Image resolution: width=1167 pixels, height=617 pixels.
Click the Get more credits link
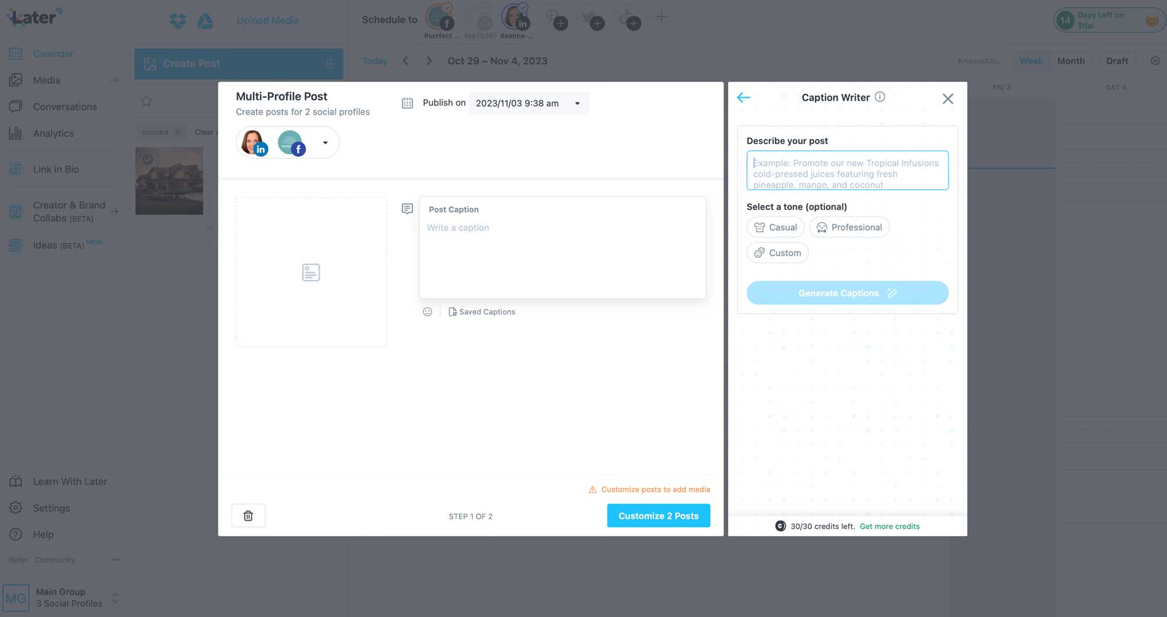coord(889,526)
